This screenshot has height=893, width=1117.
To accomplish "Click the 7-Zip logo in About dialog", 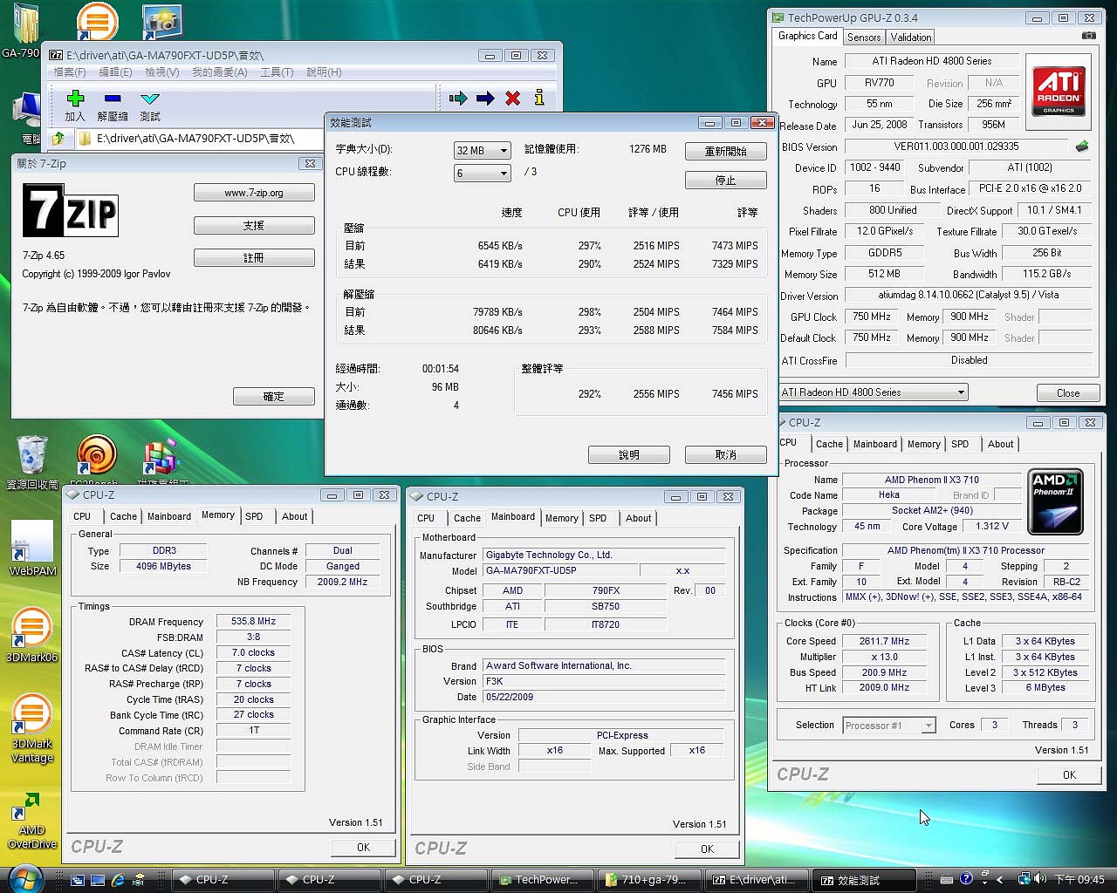I will tap(70, 210).
